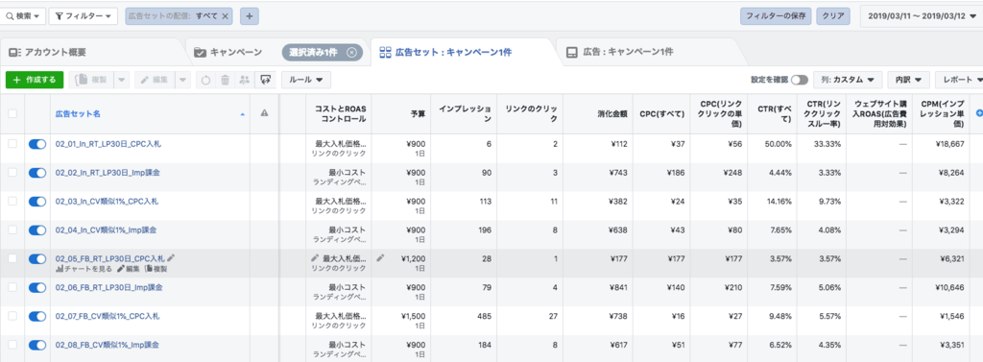The image size is (983, 362).
Task: Toggle off ad set 02_03_In_CV類似1%_CPC入札
Action: click(x=37, y=202)
